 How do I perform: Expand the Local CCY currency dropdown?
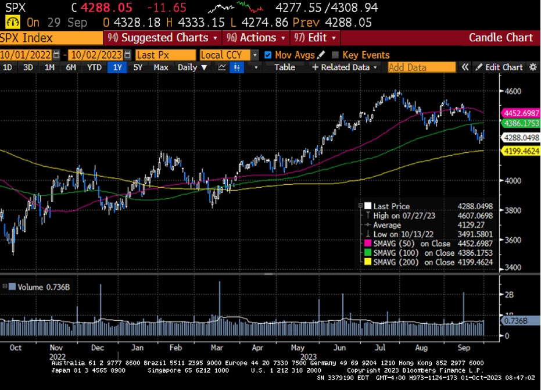coord(255,55)
